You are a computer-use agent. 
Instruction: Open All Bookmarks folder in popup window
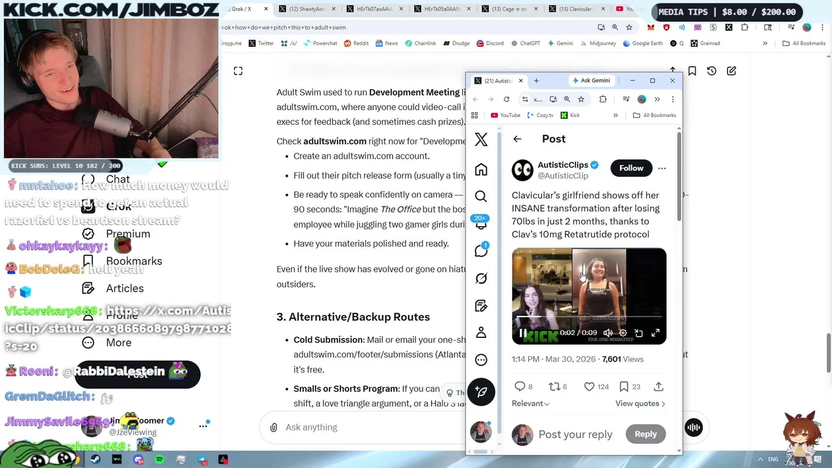click(655, 115)
